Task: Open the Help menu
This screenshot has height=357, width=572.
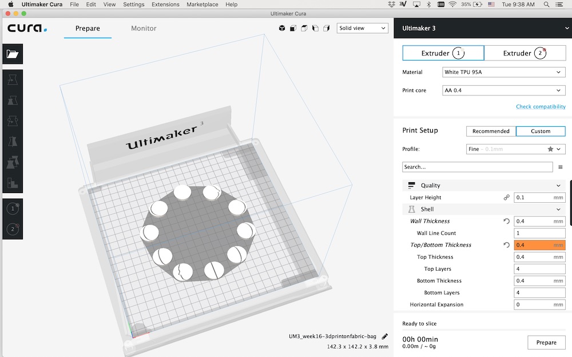Action: click(x=231, y=5)
